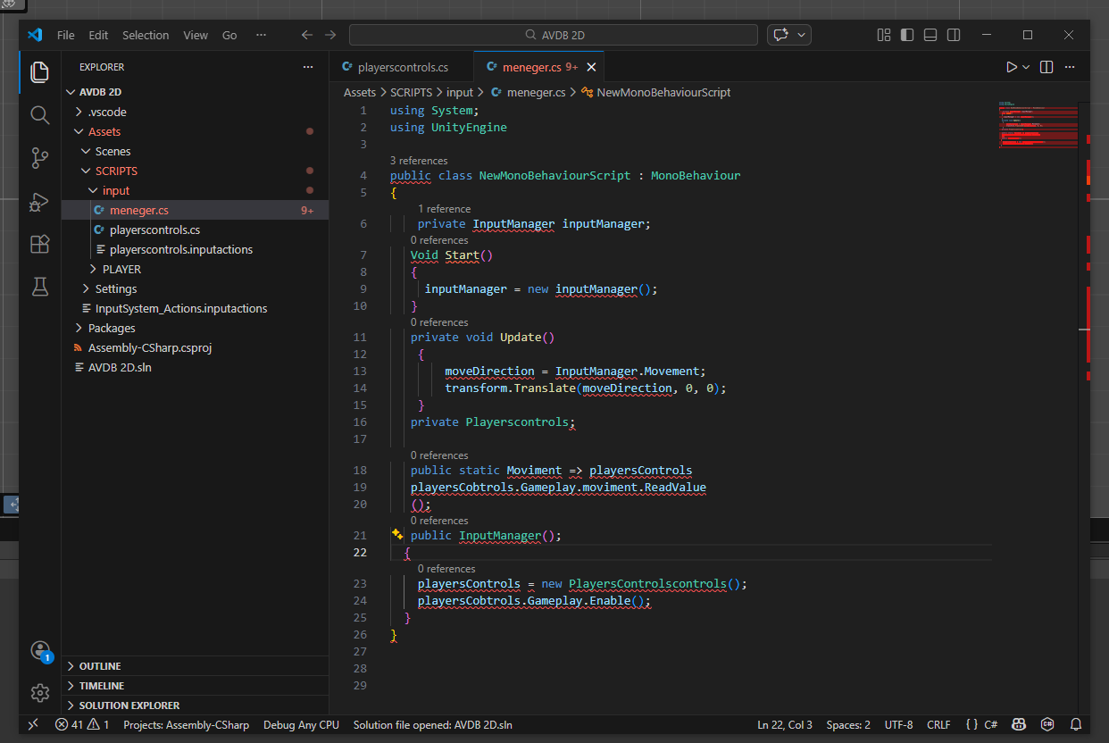The height and width of the screenshot is (743, 1109).
Task: Open Run and Debug view
Action: coord(39,202)
